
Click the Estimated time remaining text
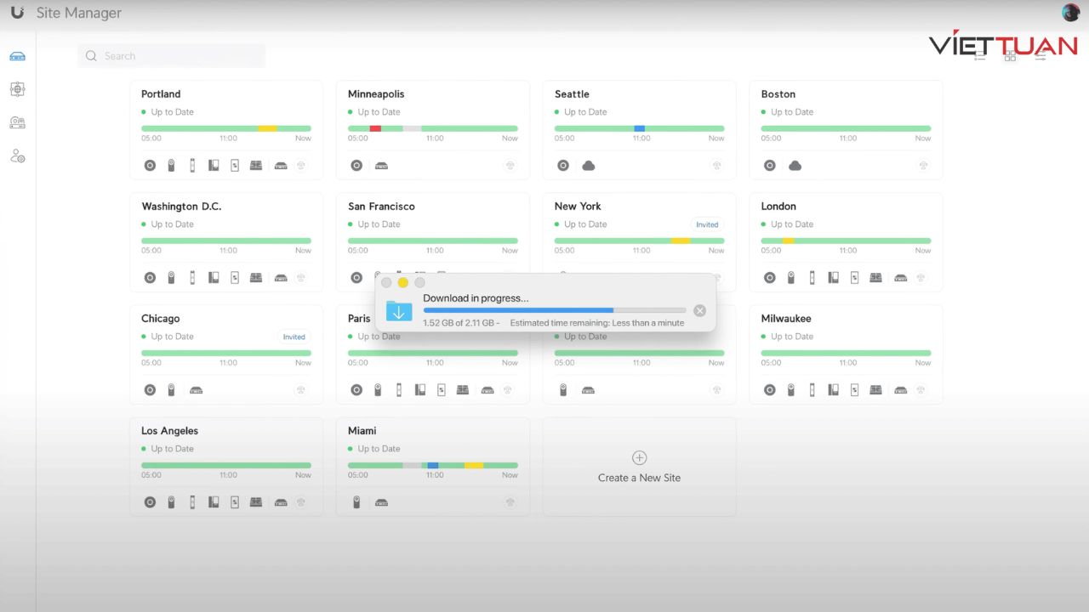pyautogui.click(x=597, y=323)
